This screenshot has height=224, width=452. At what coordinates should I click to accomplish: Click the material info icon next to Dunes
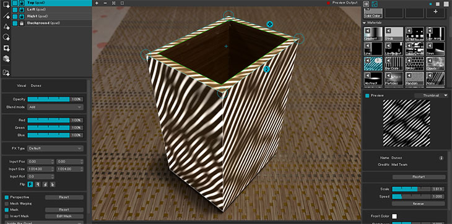(x=441, y=158)
